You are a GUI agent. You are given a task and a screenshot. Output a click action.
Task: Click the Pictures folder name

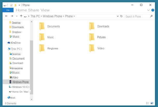point(101,37)
